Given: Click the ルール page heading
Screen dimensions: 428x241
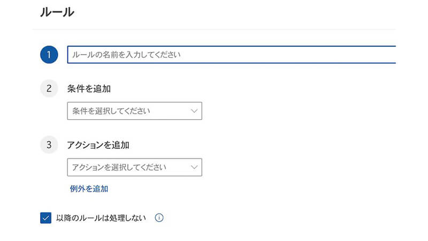Looking at the screenshot, I should (x=57, y=12).
